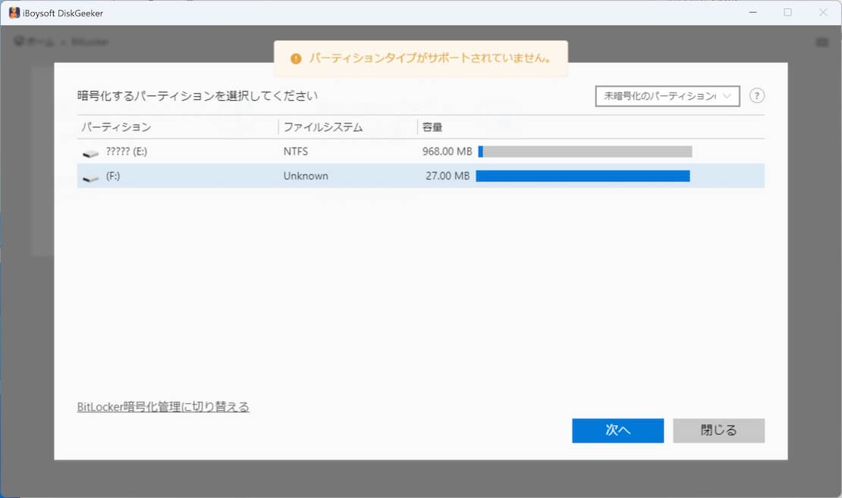This screenshot has height=498, width=842.
Task: Open BitLocker暗号化管理に切り替える link
Action: click(x=163, y=407)
